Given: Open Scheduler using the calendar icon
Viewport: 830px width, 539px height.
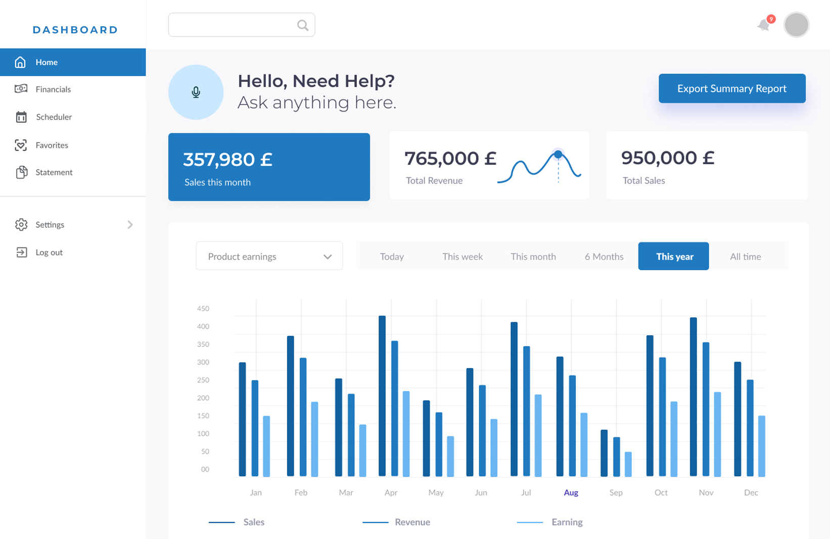Looking at the screenshot, I should pyautogui.click(x=21, y=117).
